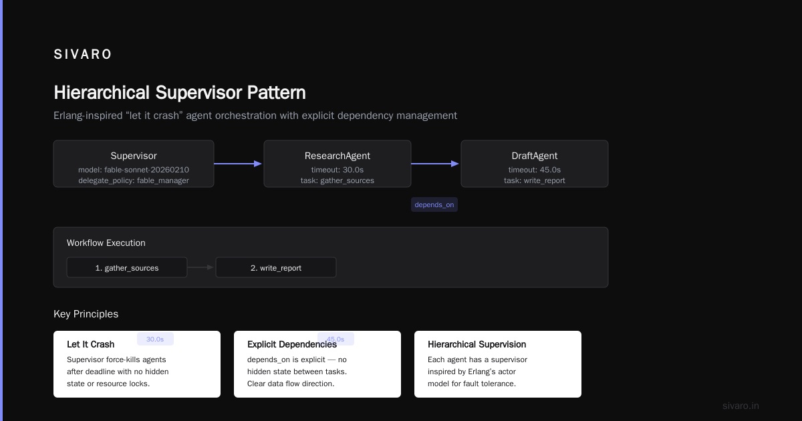Screen dimensions: 802x421
Task: Open the Hierarchical Supervision card
Action: coord(498,364)
